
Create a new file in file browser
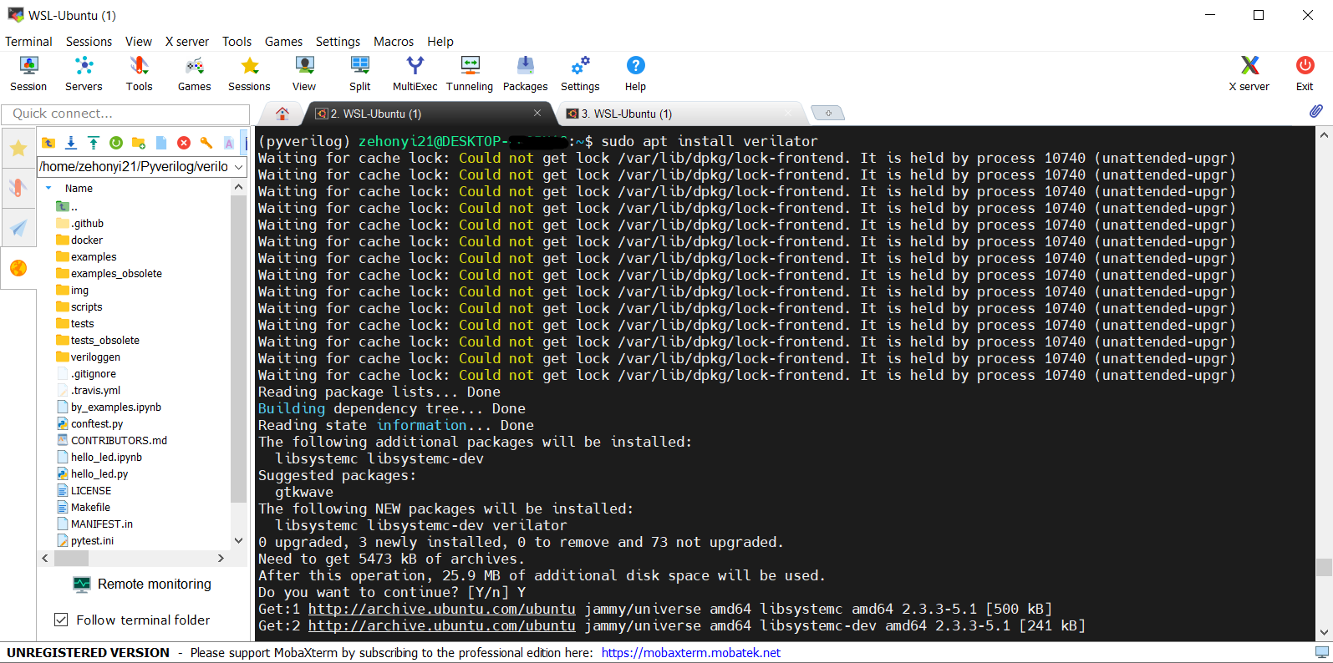(161, 143)
